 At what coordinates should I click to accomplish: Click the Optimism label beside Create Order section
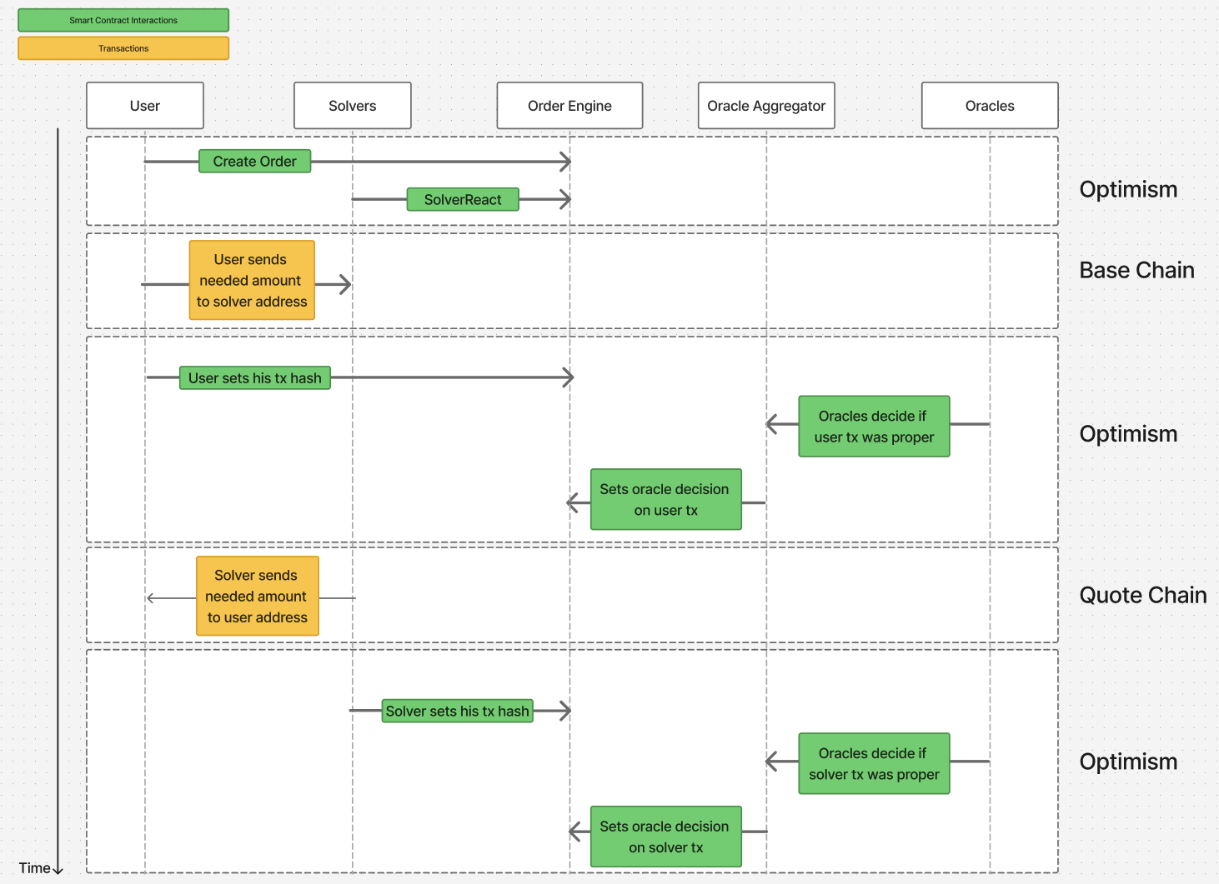[x=1128, y=190]
